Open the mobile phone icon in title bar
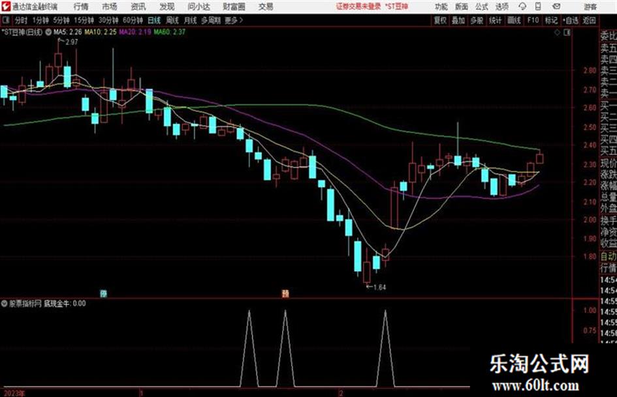Viewport: 617px width, 397px height. coord(538,7)
